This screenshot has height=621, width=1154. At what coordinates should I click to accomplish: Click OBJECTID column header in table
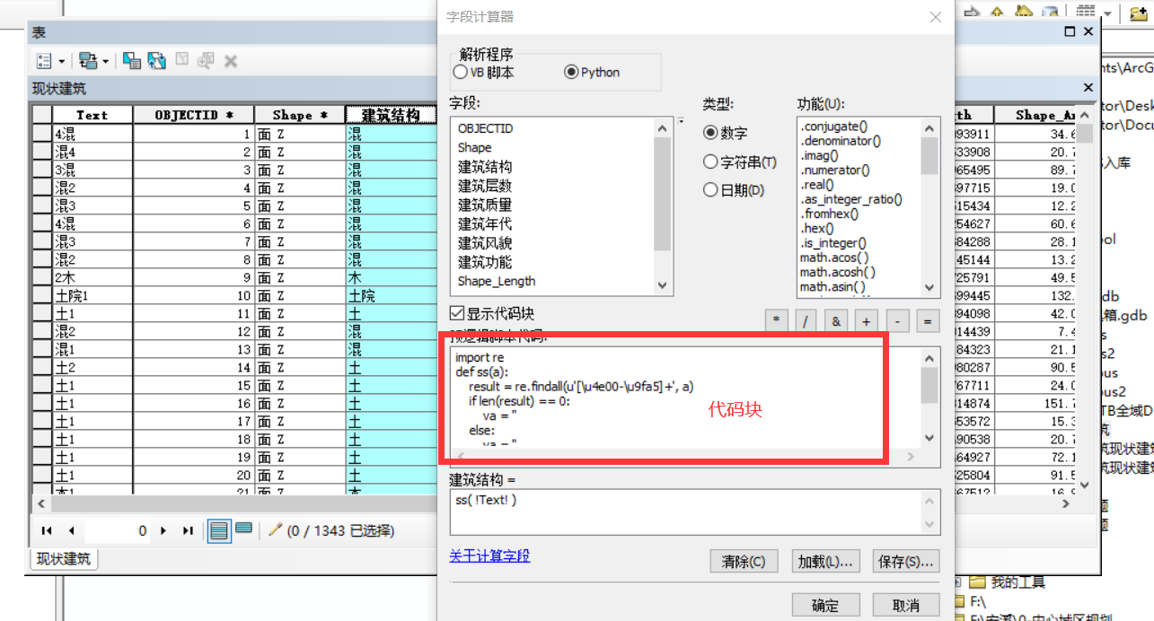click(193, 115)
